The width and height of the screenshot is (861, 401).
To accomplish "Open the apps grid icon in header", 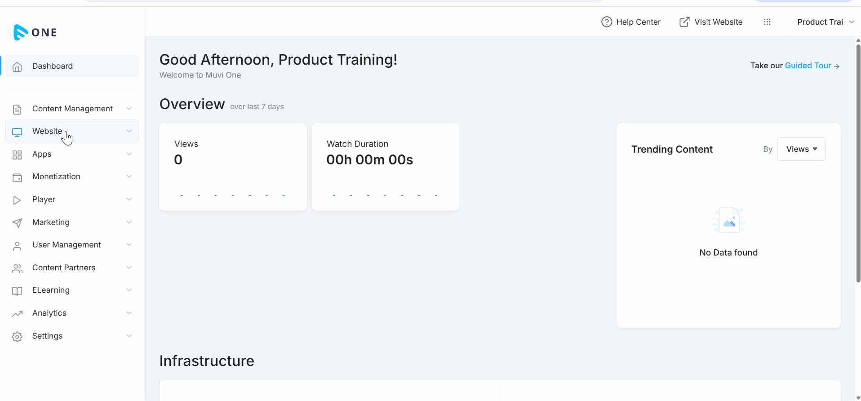I will click(767, 22).
